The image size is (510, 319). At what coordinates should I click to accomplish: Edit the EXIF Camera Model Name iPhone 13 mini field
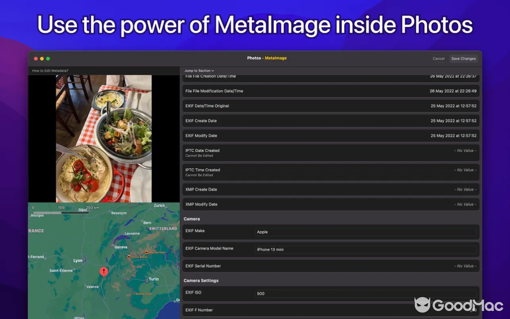(x=366, y=249)
